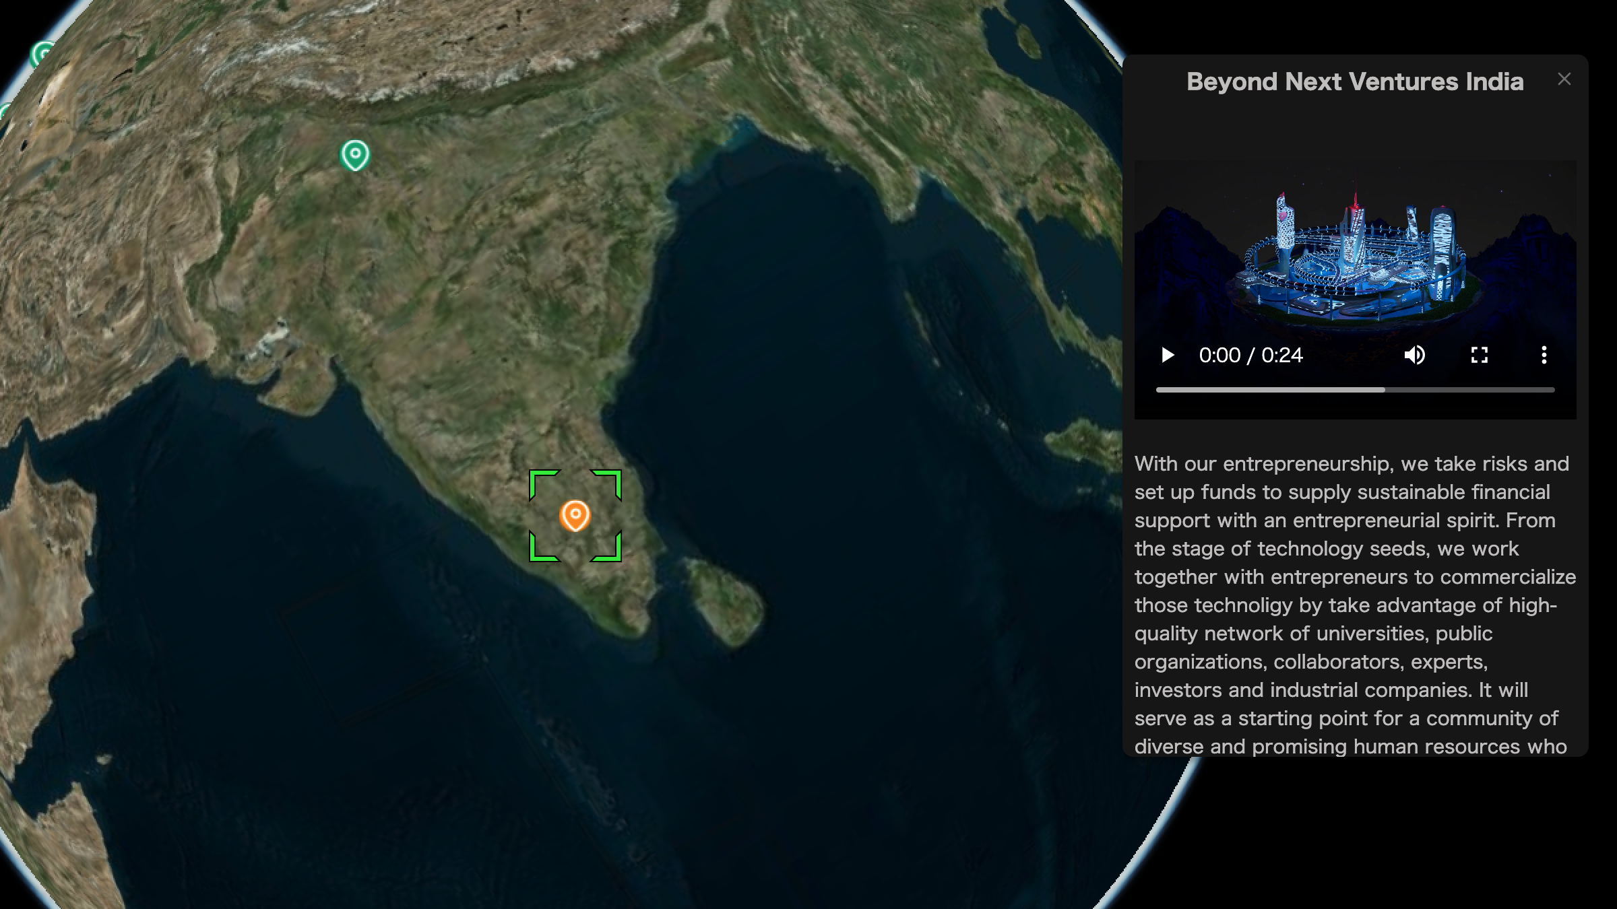The width and height of the screenshot is (1617, 909).
Task: Click the 0:00 / 0:24 time display
Action: click(1250, 355)
